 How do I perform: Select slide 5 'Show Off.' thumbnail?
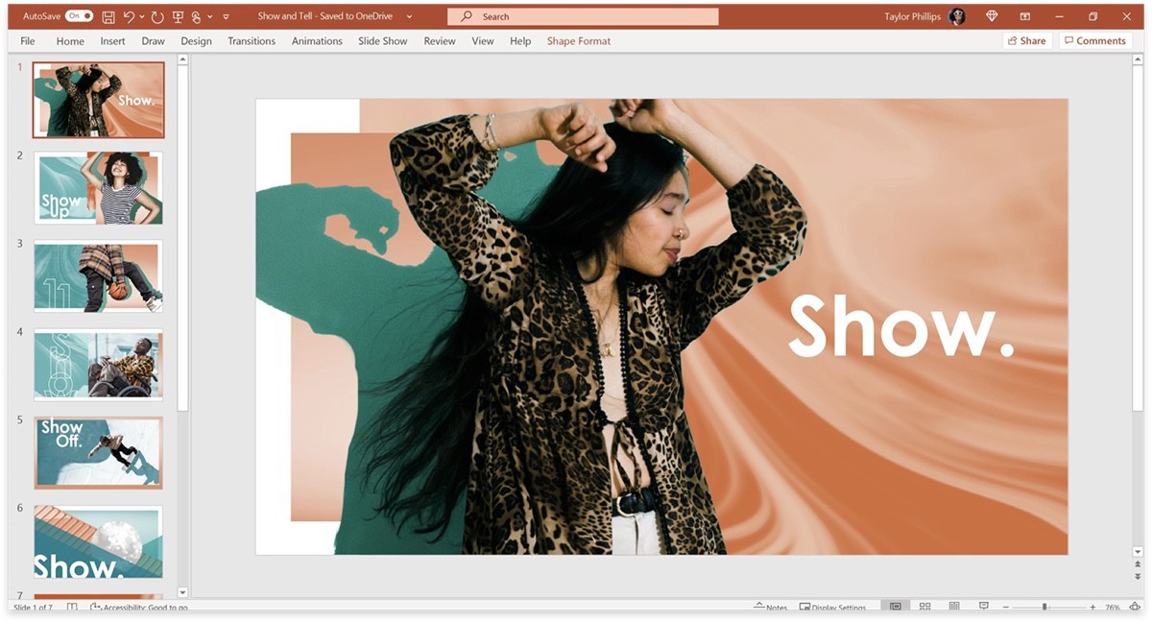click(98, 453)
